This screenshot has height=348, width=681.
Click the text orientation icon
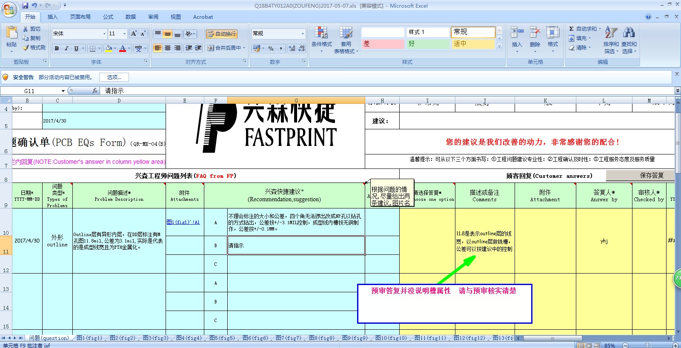(189, 34)
